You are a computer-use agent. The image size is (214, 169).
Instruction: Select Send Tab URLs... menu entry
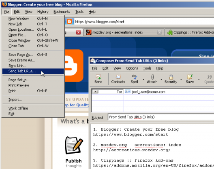coord(33,71)
